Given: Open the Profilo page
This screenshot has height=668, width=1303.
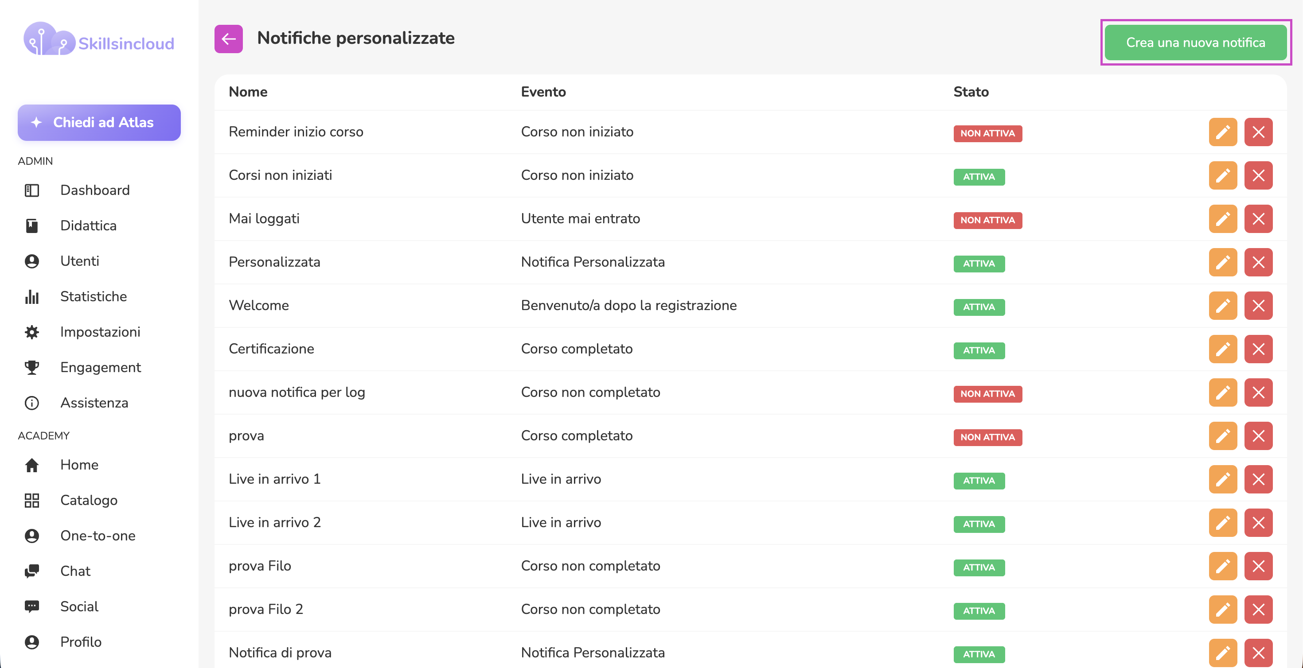Looking at the screenshot, I should pyautogui.click(x=80, y=642).
